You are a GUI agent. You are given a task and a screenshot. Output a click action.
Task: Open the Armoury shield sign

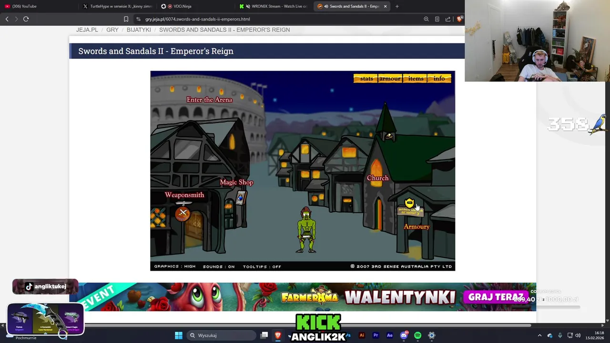410,208
